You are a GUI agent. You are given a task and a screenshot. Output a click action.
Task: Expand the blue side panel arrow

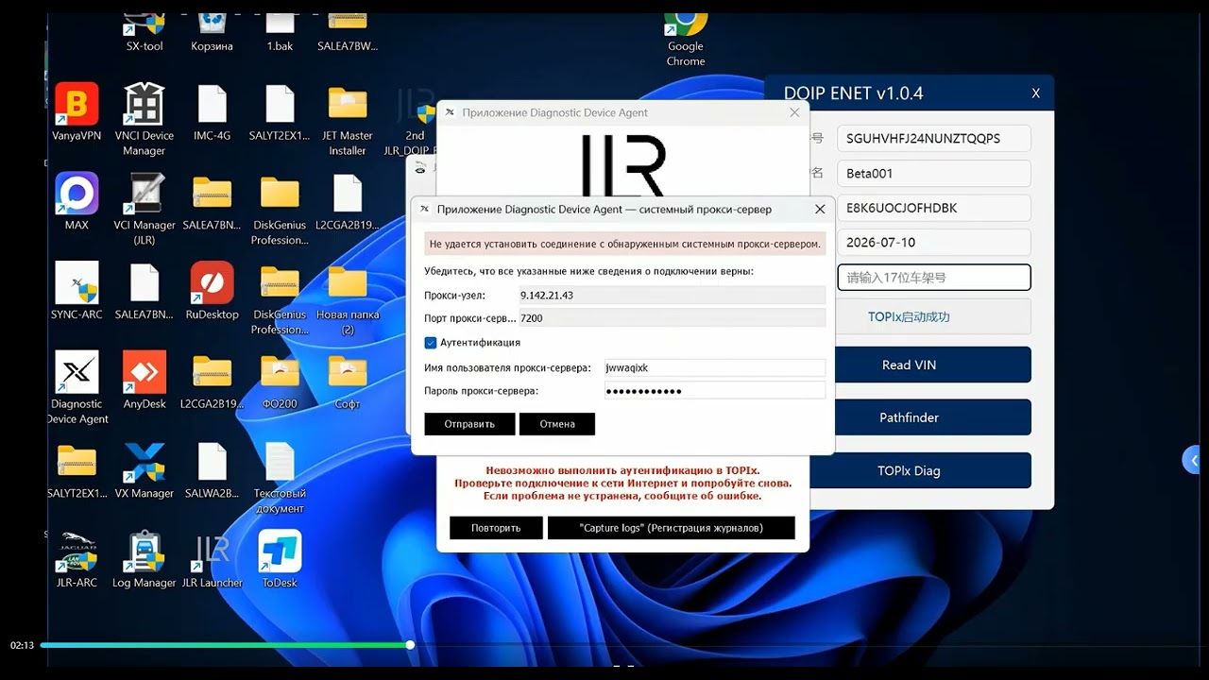click(x=1192, y=460)
